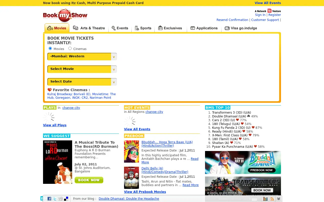Open the Delhi Belly movie link
Image resolution: width=324 pixels, height=202 pixels.
click(165, 170)
